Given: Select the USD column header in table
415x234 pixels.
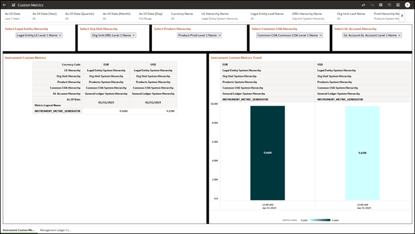Looking at the screenshot, I should pos(153,64).
